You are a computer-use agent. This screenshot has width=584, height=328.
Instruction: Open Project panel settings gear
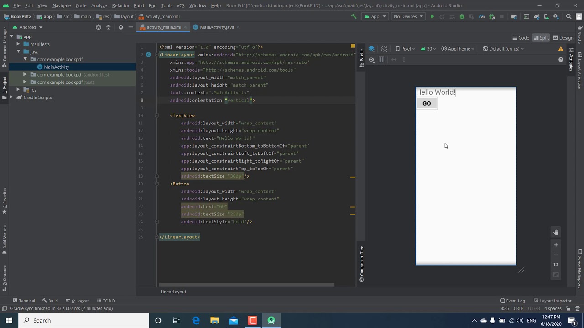click(x=121, y=27)
